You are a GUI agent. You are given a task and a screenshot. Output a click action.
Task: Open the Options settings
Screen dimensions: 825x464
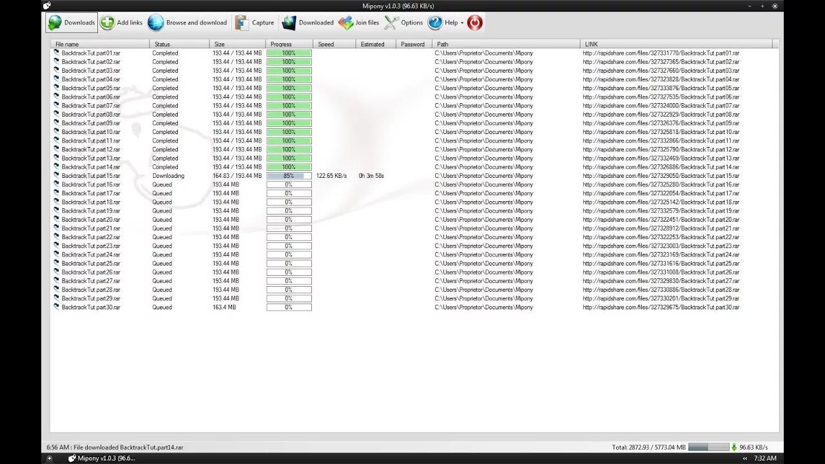point(403,23)
